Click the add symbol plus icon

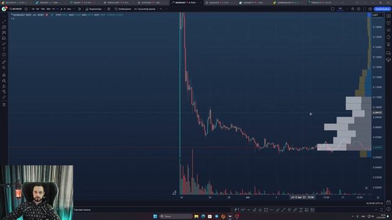click(x=26, y=9)
